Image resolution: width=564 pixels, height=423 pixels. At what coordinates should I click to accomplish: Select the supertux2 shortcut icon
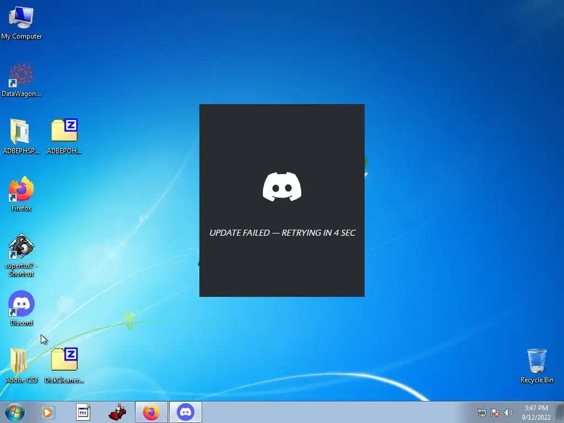[21, 254]
